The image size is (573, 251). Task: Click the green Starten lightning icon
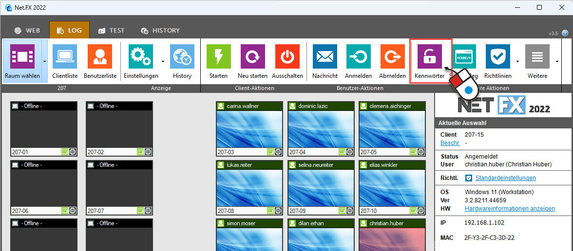click(218, 56)
